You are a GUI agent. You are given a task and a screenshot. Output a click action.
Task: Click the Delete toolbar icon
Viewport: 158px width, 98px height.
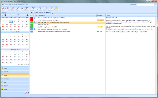8,9
